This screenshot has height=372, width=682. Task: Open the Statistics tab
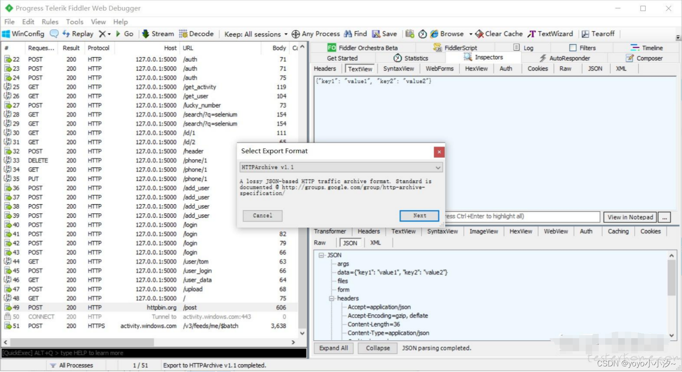click(411, 58)
